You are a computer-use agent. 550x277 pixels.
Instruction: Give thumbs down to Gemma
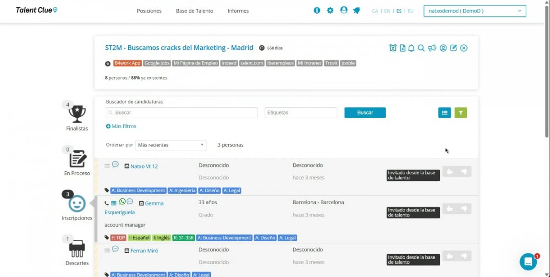(464, 209)
